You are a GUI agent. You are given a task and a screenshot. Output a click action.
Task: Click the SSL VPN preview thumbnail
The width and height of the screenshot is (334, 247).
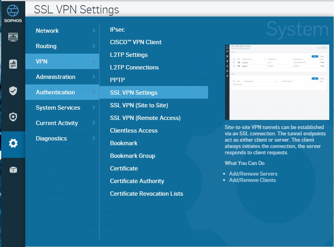click(277, 82)
